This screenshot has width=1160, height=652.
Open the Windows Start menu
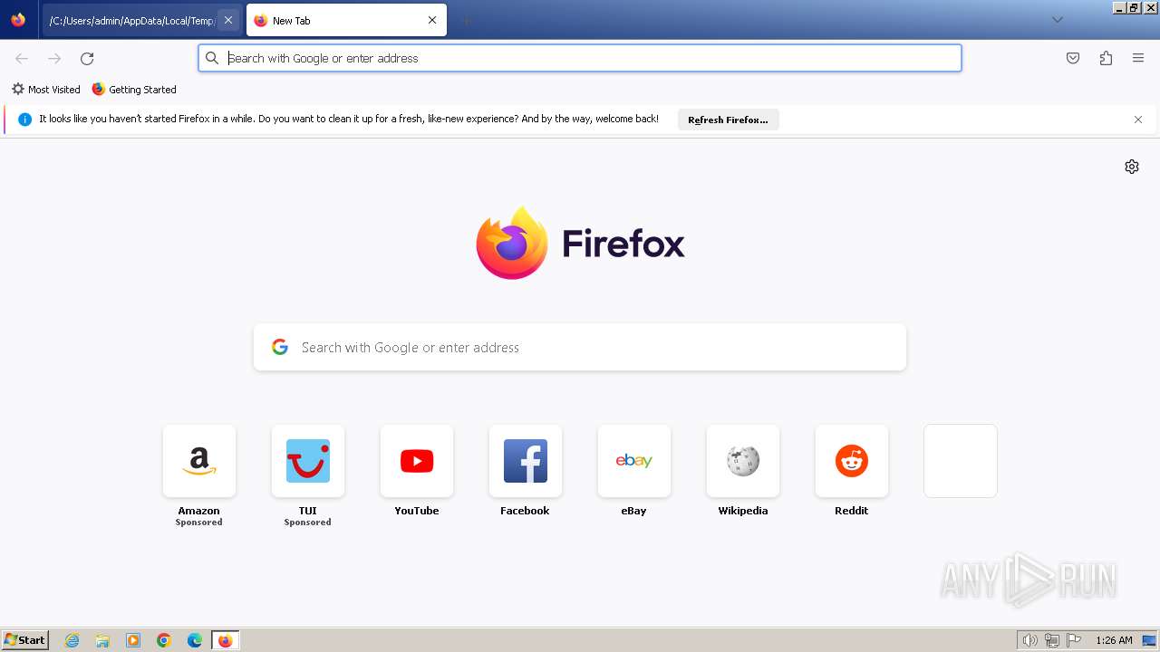pyautogui.click(x=25, y=640)
